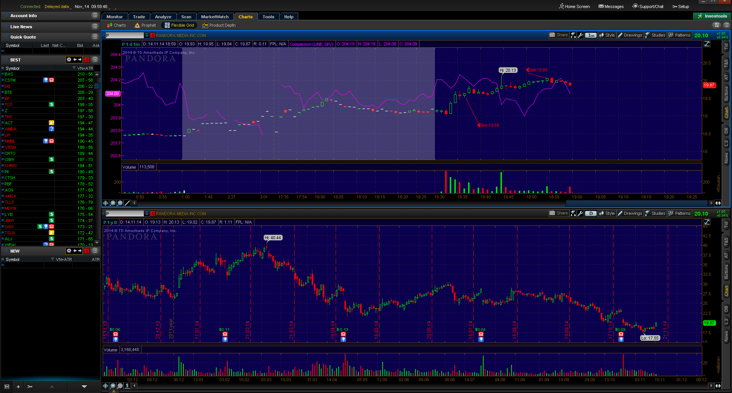732x393 pixels.
Task: Open Product Depth view
Action: click(219, 25)
